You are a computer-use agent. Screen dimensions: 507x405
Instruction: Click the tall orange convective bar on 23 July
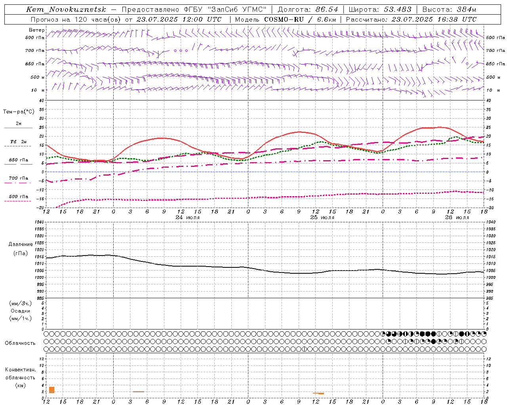click(51, 390)
